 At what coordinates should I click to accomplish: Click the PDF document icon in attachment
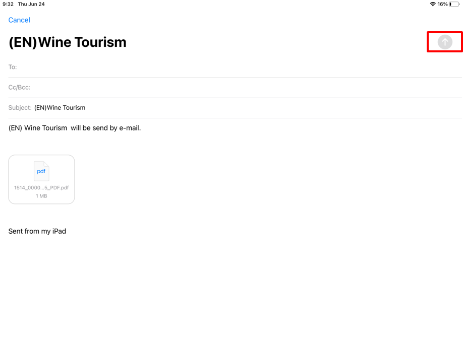tap(41, 171)
